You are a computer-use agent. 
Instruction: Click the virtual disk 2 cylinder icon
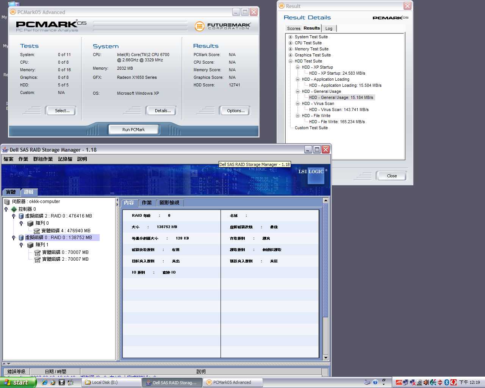click(21, 216)
